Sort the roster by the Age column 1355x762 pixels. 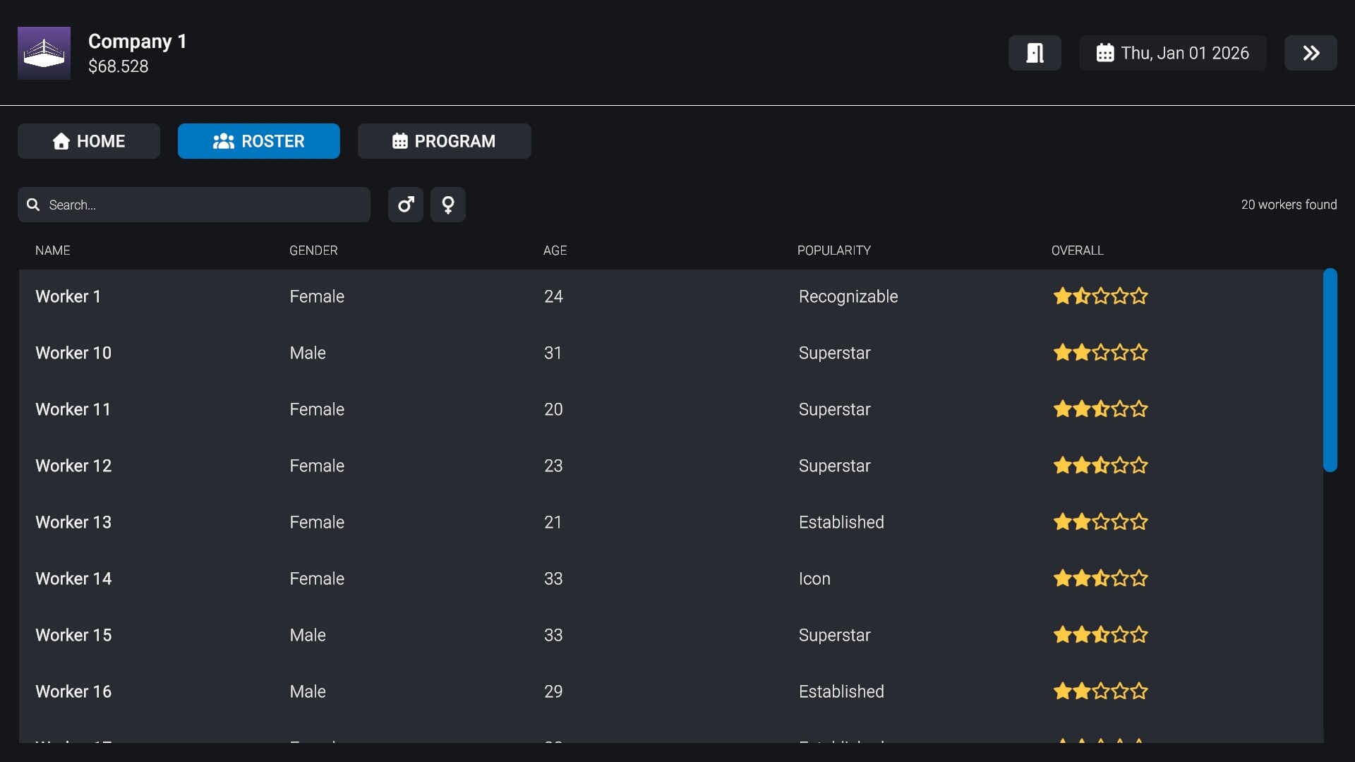(x=555, y=250)
